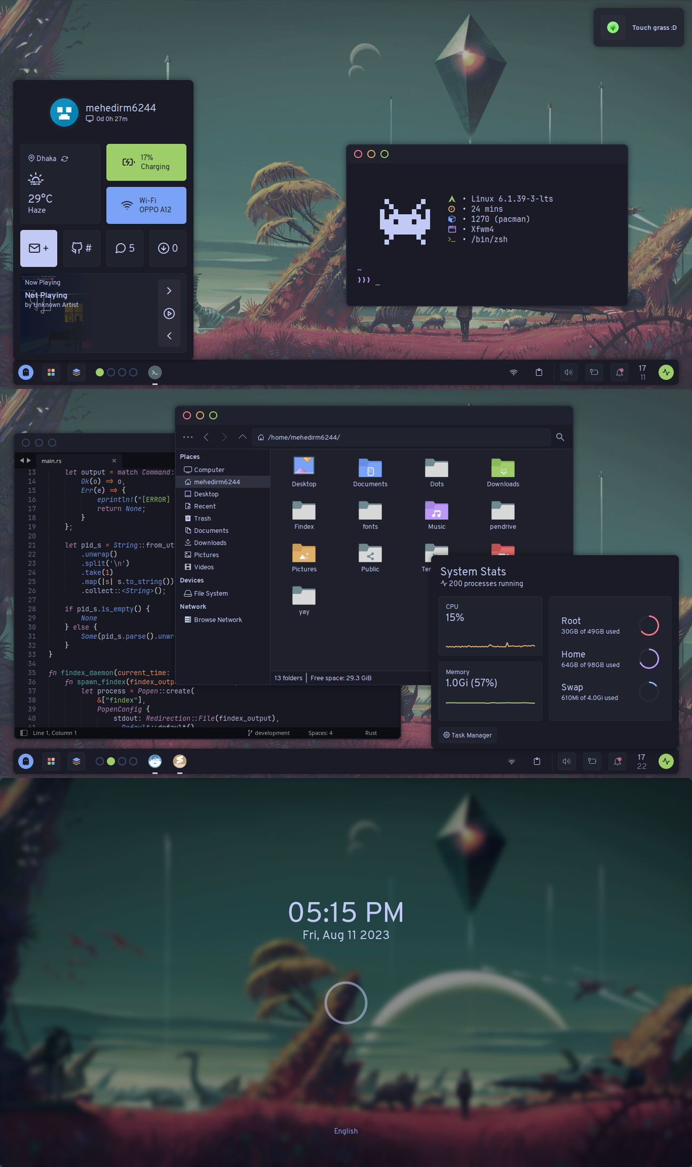Viewport: 692px width, 1167px height.
Task: Open the GitHub button in the dashboard
Action: point(82,248)
